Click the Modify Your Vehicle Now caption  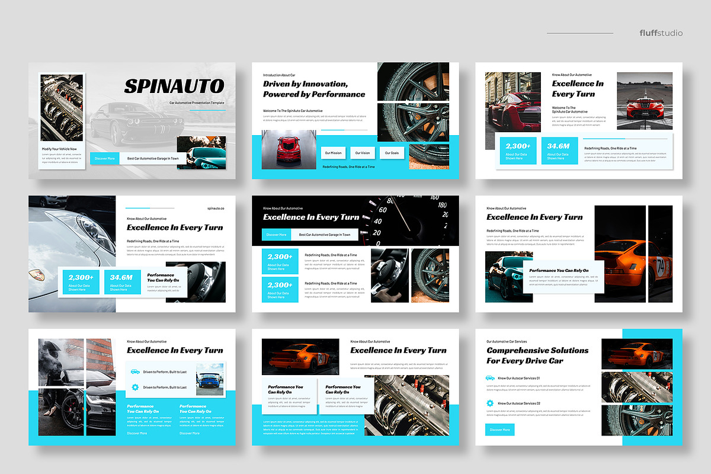(59, 149)
